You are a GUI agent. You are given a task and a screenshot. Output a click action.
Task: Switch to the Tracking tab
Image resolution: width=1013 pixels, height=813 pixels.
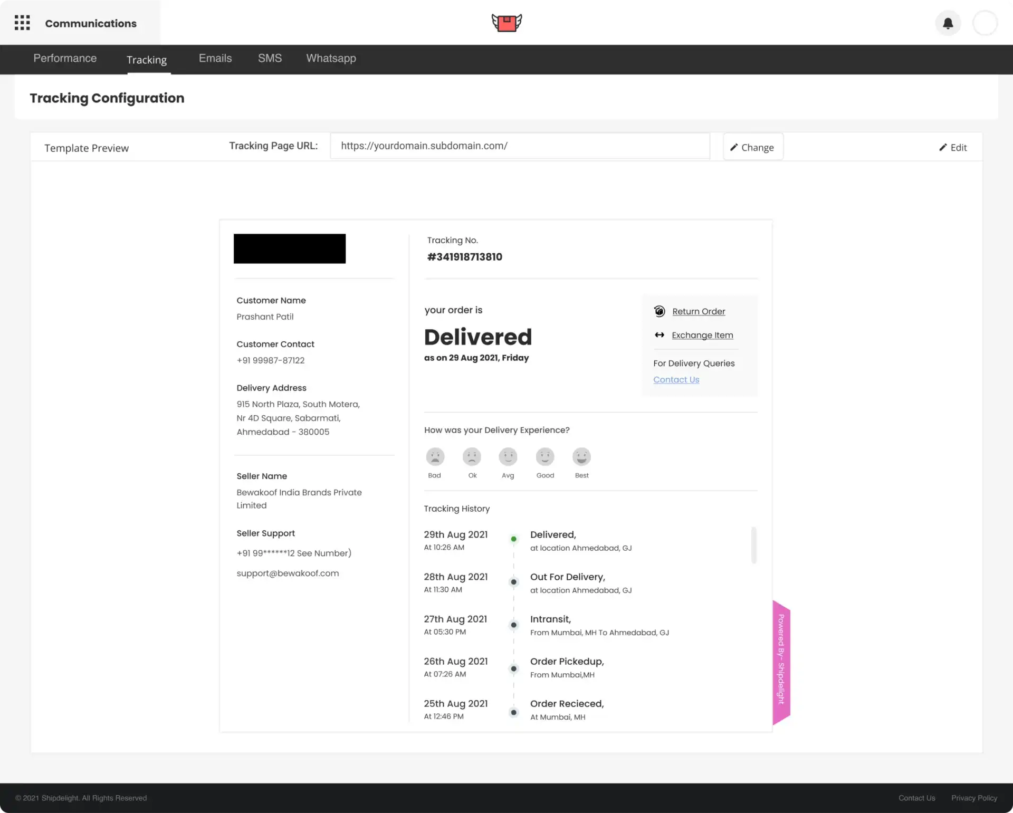point(147,60)
